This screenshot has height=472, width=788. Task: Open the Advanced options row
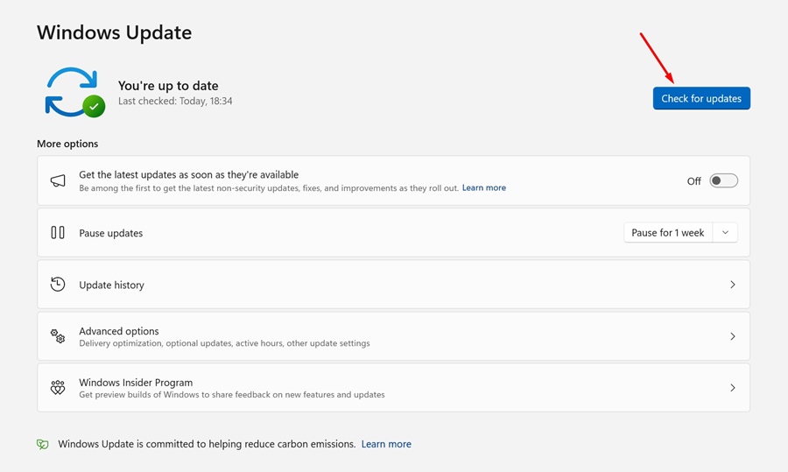[x=393, y=336]
